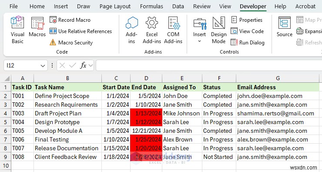Switch to the File tab
The image size is (322, 172).
[x=13, y=7]
